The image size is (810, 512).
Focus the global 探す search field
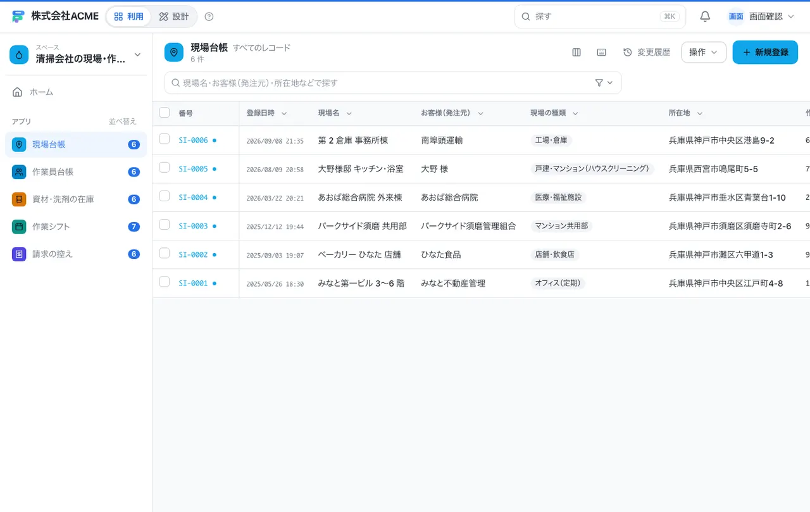pyautogui.click(x=600, y=16)
